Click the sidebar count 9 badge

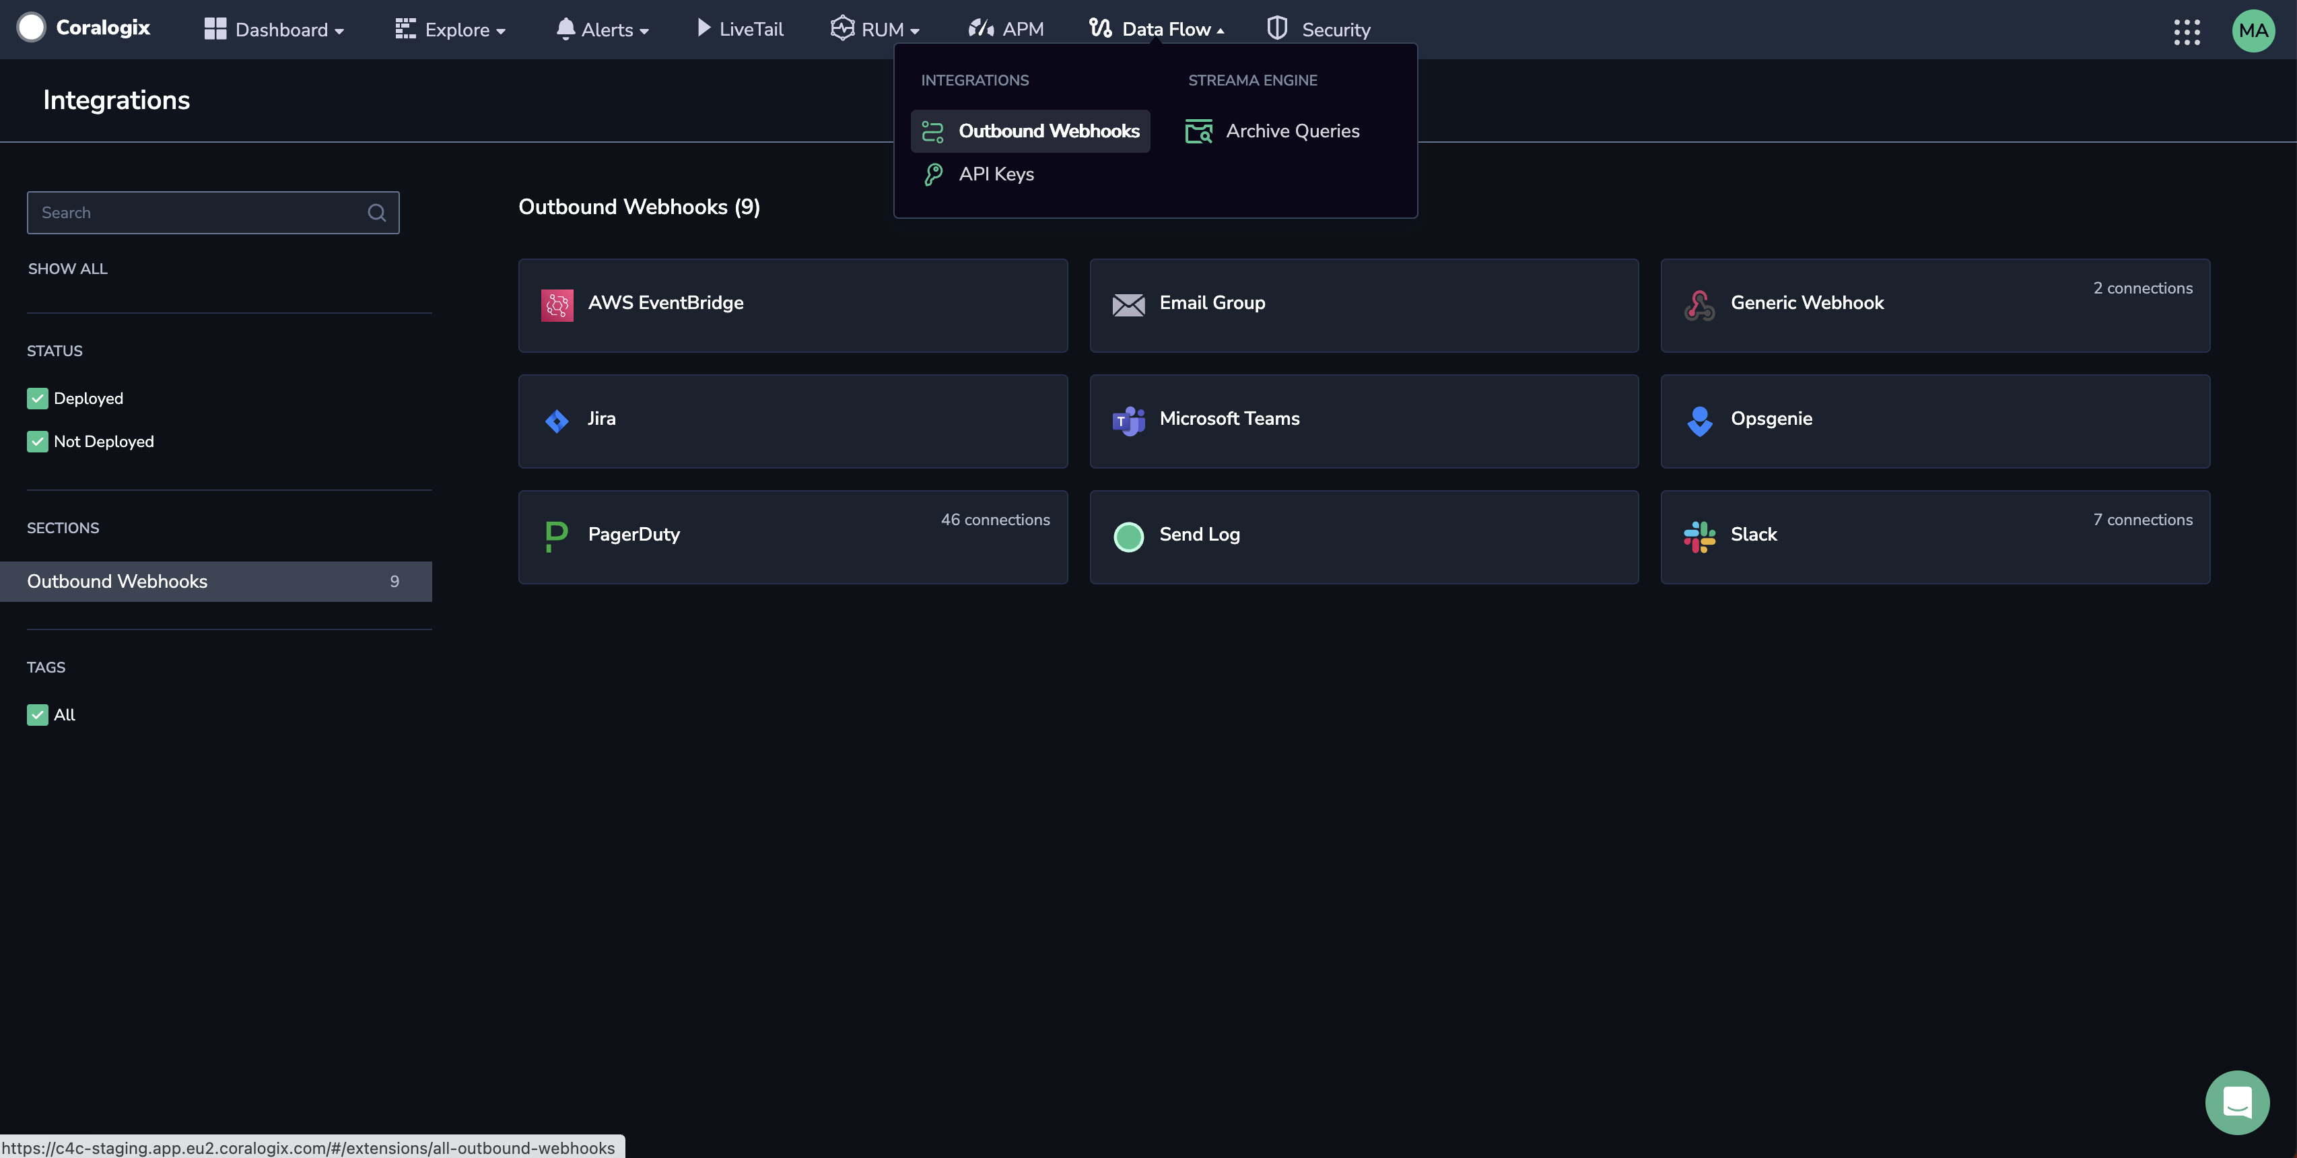pyautogui.click(x=394, y=581)
